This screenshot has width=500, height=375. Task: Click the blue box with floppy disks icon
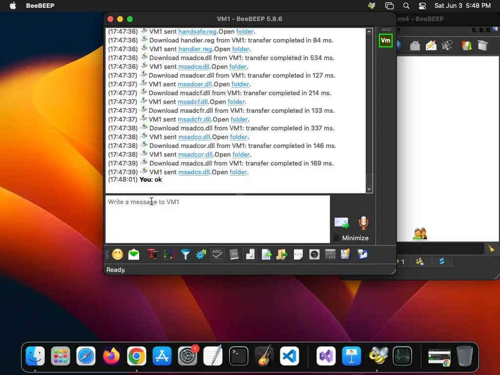(362, 254)
